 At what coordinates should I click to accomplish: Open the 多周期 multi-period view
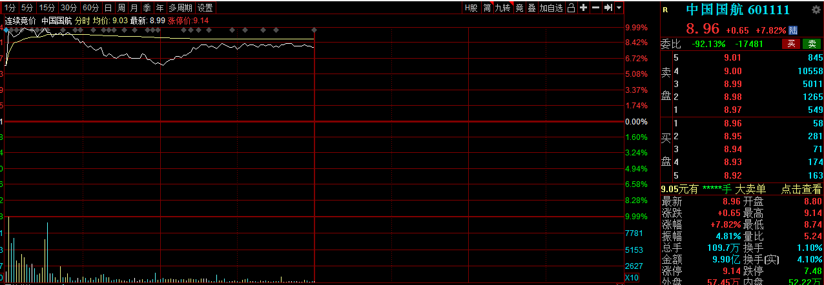[180, 8]
